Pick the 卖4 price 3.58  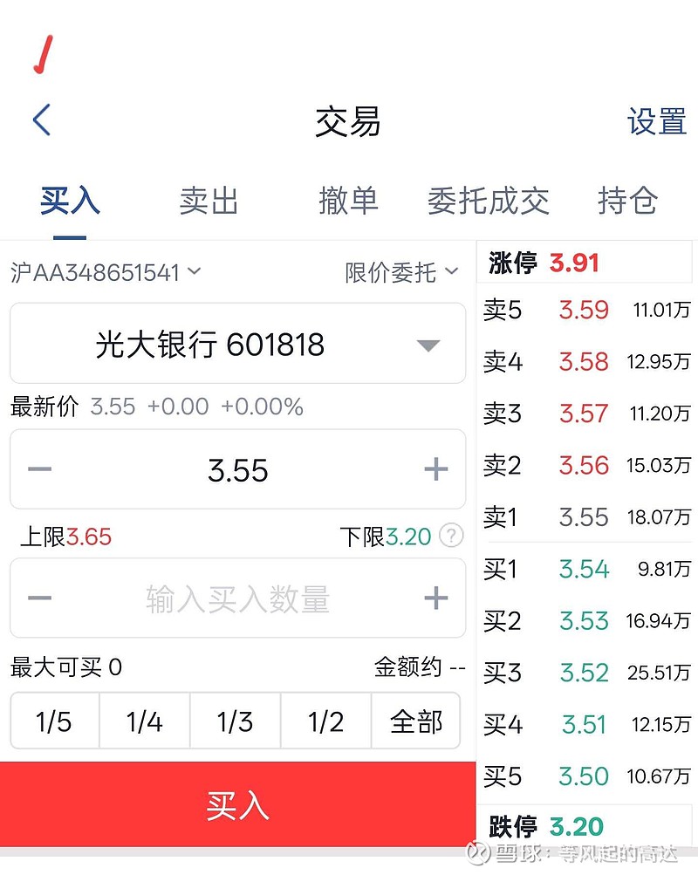coord(584,362)
